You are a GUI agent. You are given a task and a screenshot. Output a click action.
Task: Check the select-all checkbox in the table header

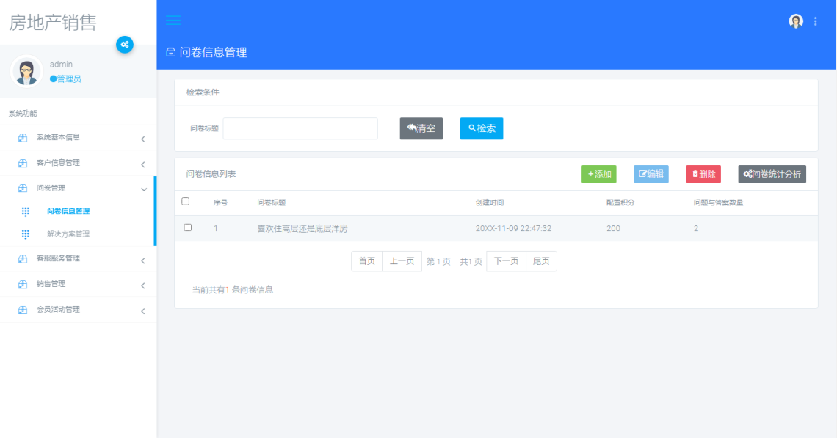point(185,200)
